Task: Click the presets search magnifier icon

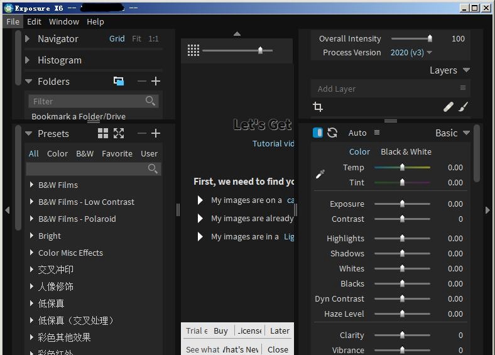Action: pos(153,168)
